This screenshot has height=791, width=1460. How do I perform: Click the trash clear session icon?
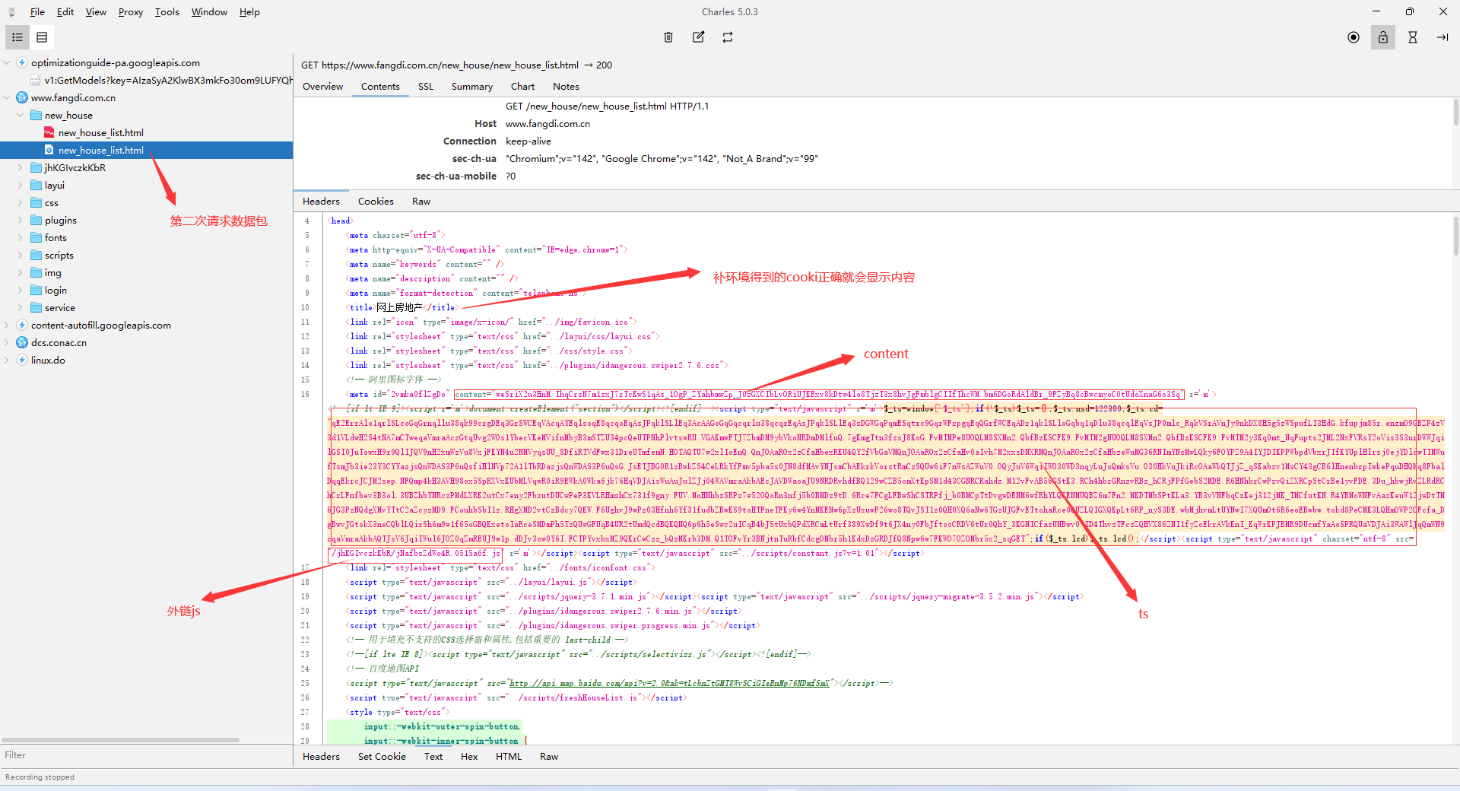click(x=668, y=37)
